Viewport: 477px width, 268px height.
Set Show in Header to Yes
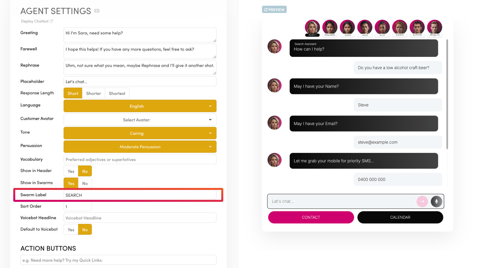click(71, 171)
